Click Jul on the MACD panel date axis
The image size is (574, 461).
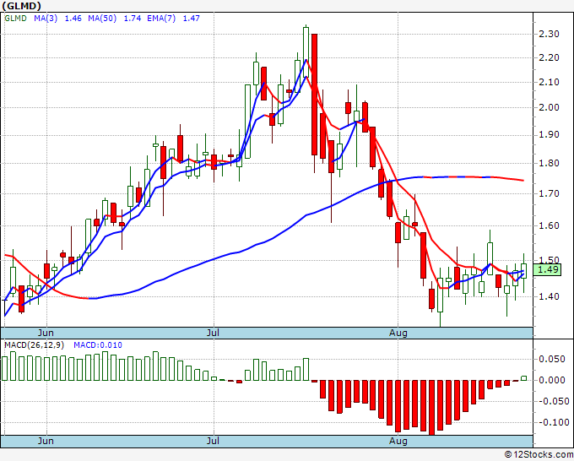tap(213, 441)
